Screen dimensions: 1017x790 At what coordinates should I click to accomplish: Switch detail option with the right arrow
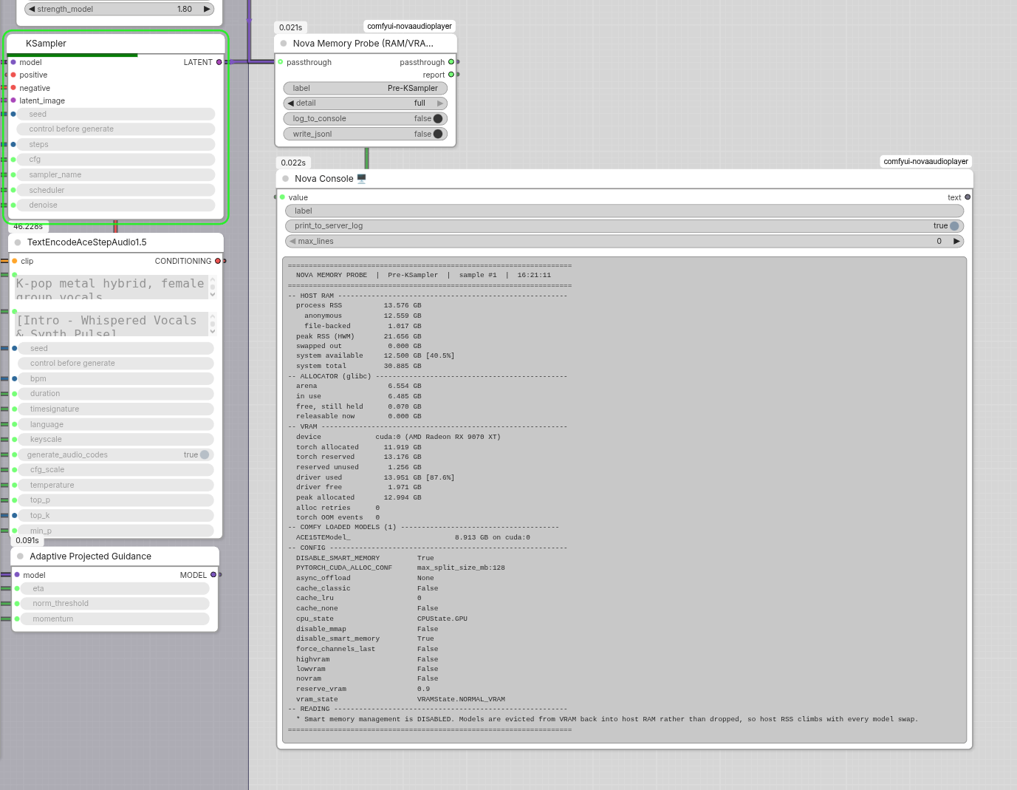pos(440,103)
